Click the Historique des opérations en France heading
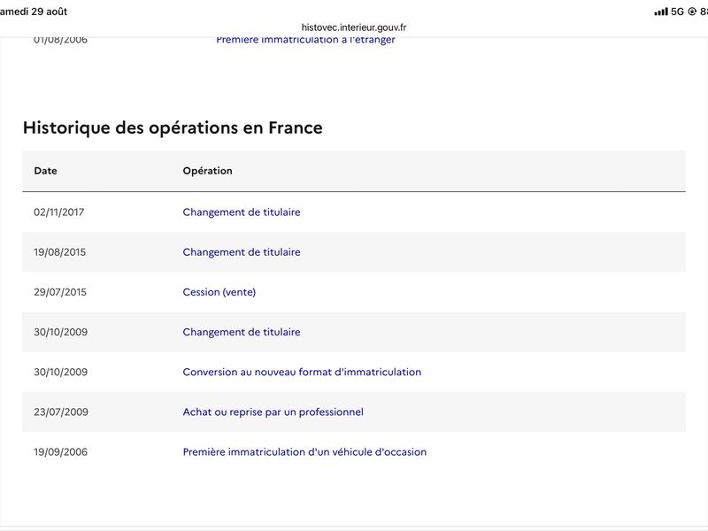 [173, 127]
